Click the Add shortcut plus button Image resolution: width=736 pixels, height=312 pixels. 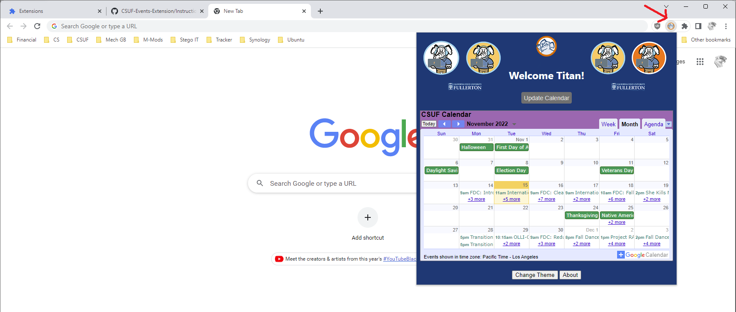[x=368, y=217]
